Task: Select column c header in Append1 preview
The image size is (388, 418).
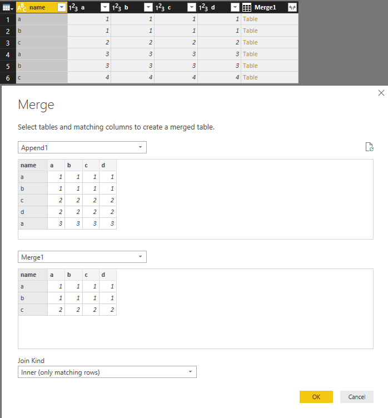Action: 91,165
